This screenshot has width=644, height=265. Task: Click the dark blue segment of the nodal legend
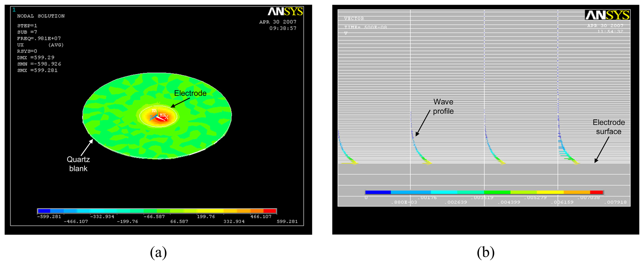[44, 211]
